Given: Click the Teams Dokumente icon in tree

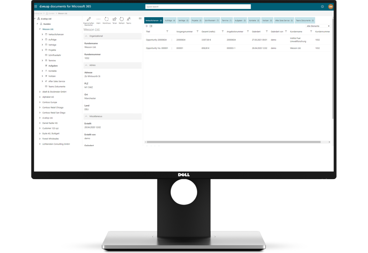Looking at the screenshot, I should 46,86.
